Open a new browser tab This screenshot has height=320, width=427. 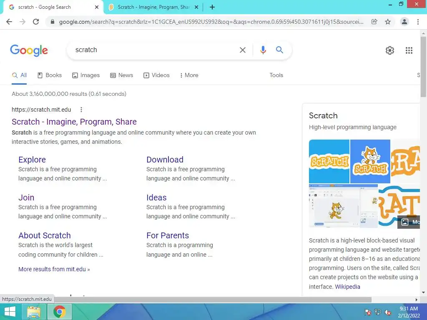(x=212, y=7)
